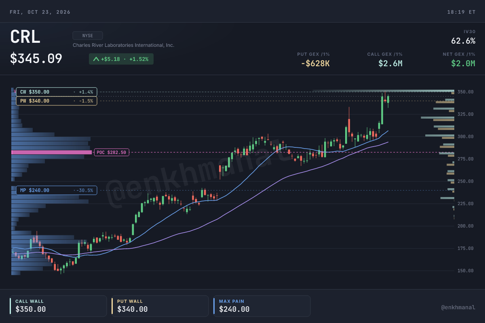Click the Charles River Laboratories company name
Screen dimensions: 485x323
coord(124,45)
